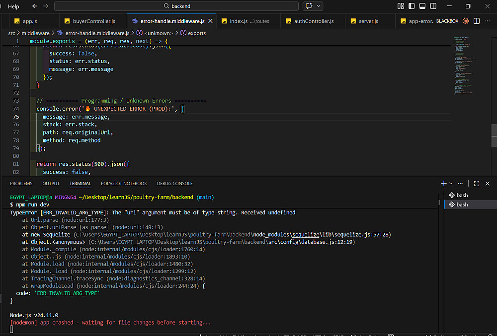The image size is (497, 336).
Task: Click the new terminal plus icon
Action: tap(443, 183)
